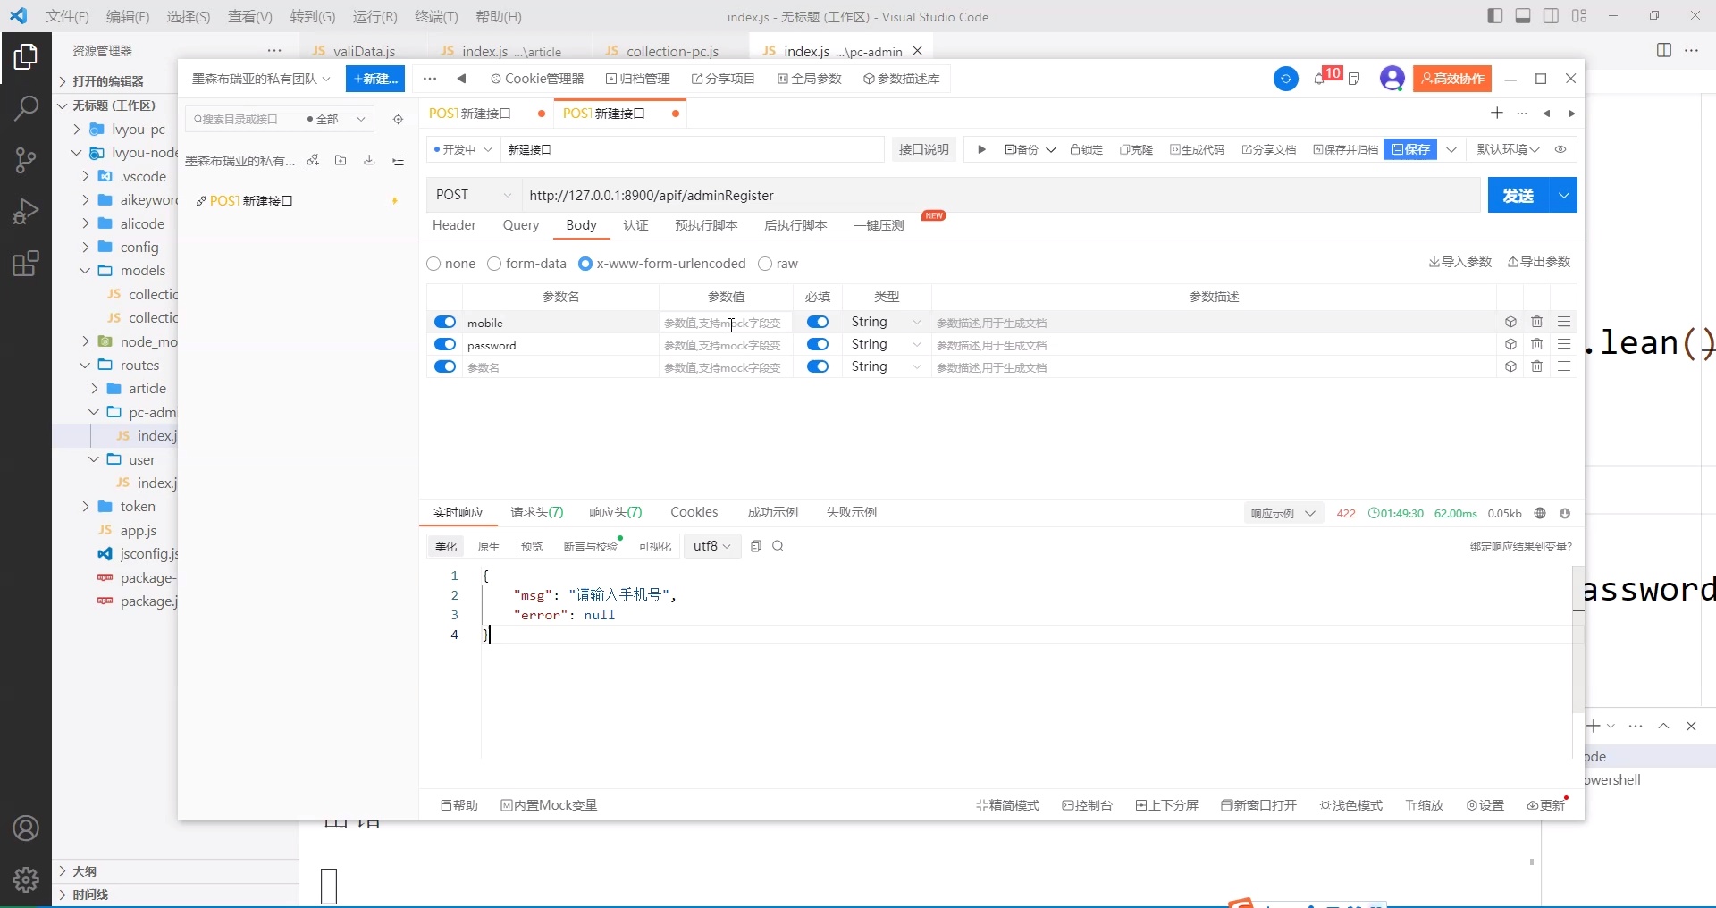Viewport: 1716px width, 908px height.
Task: Open the Extensions view in the activity bar
Action: click(x=26, y=263)
